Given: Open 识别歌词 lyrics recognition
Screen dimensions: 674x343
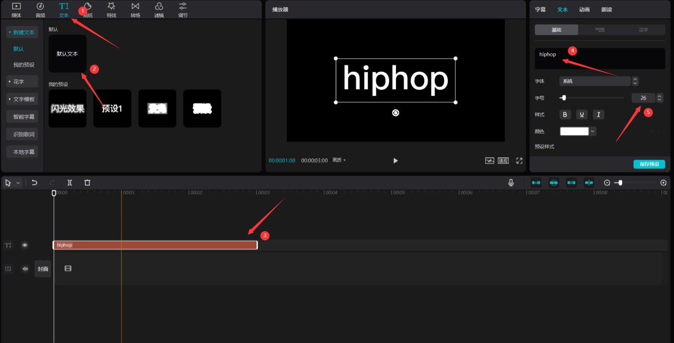Looking at the screenshot, I should pos(22,135).
